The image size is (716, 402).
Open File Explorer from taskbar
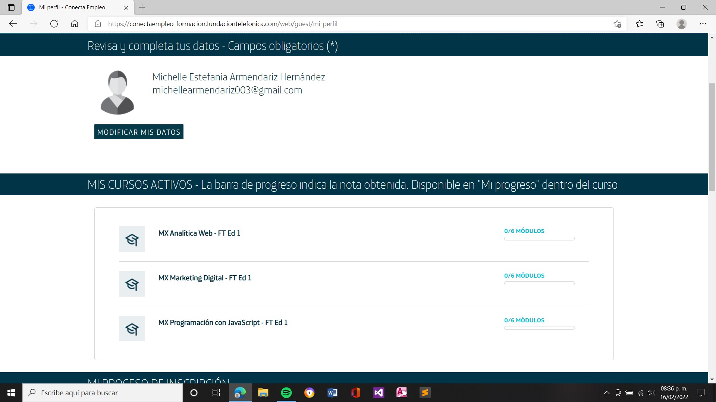[x=263, y=393]
